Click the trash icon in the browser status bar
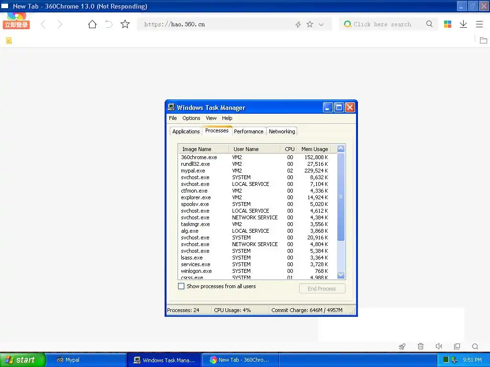 [x=421, y=346]
